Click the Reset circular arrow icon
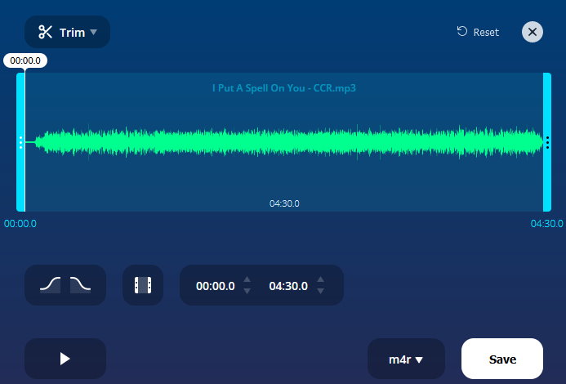Image resolution: width=566 pixels, height=384 pixels. coord(462,31)
